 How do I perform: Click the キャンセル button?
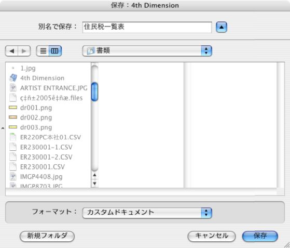212,237
